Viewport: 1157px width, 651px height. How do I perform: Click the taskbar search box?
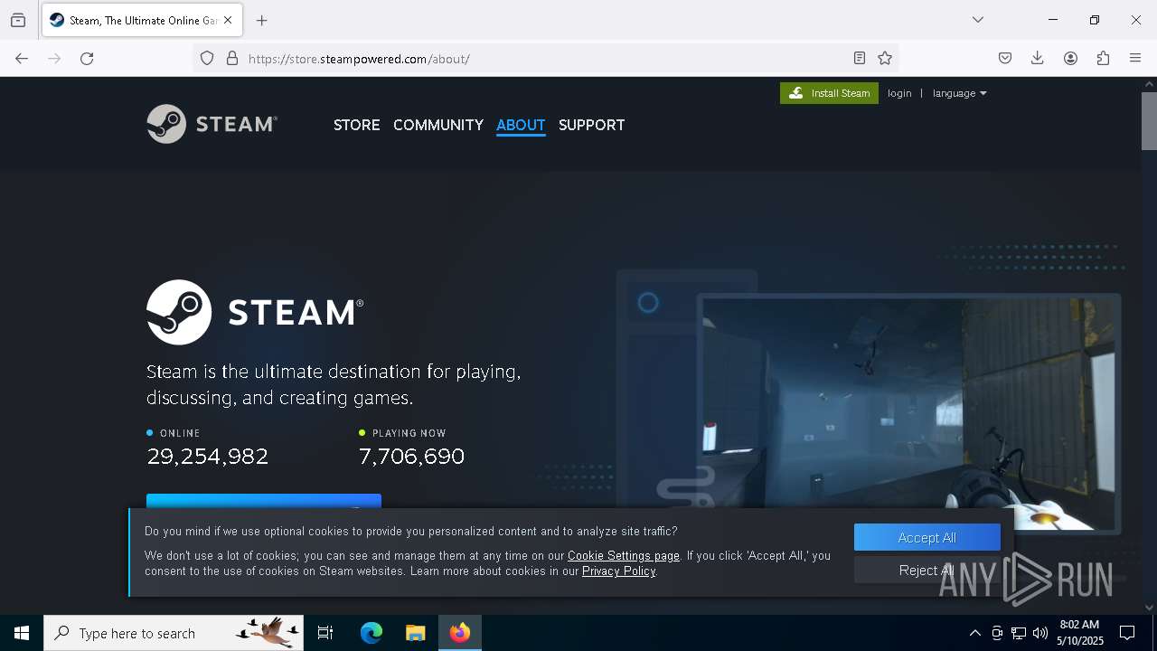pos(174,633)
